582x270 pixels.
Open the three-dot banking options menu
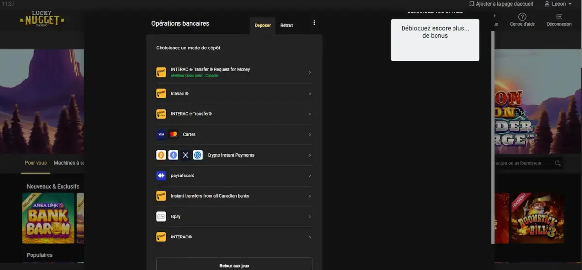314,23
